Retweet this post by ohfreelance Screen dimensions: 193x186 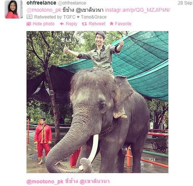click(x=97, y=24)
